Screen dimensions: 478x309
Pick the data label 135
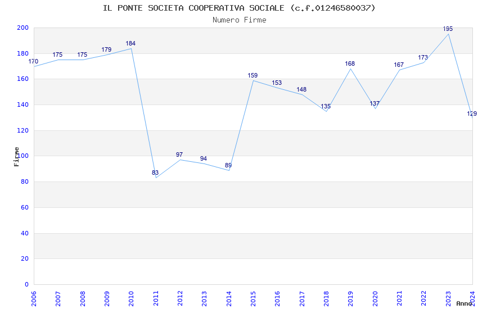coord(326,106)
